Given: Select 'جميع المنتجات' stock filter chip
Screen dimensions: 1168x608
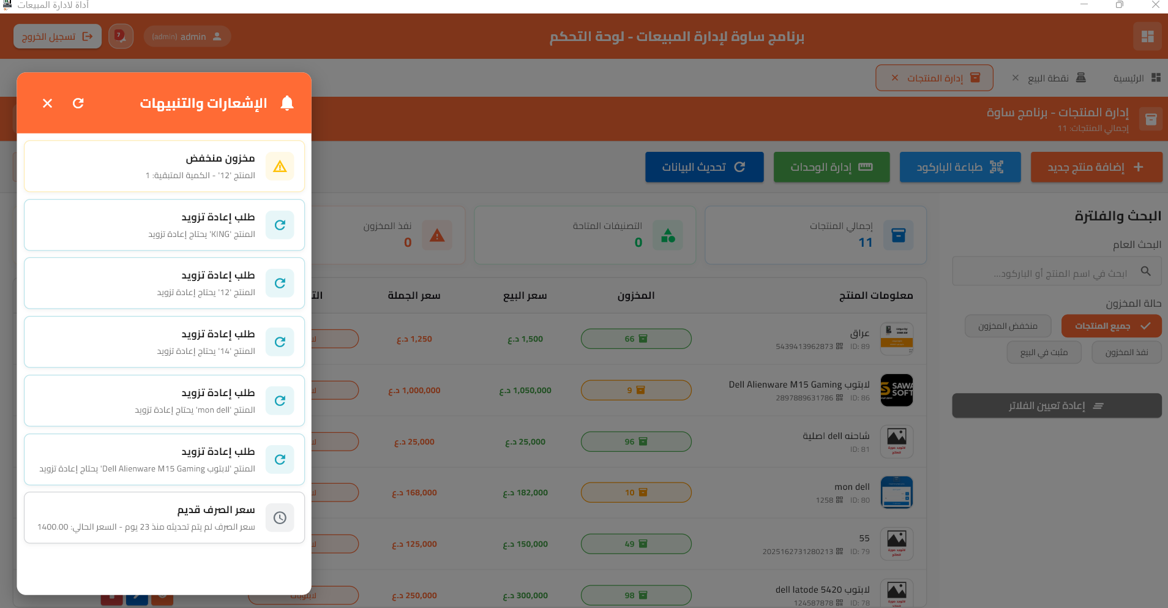Looking at the screenshot, I should click(x=1110, y=326).
